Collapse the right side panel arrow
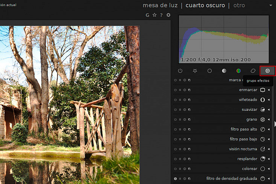 (275, 124)
